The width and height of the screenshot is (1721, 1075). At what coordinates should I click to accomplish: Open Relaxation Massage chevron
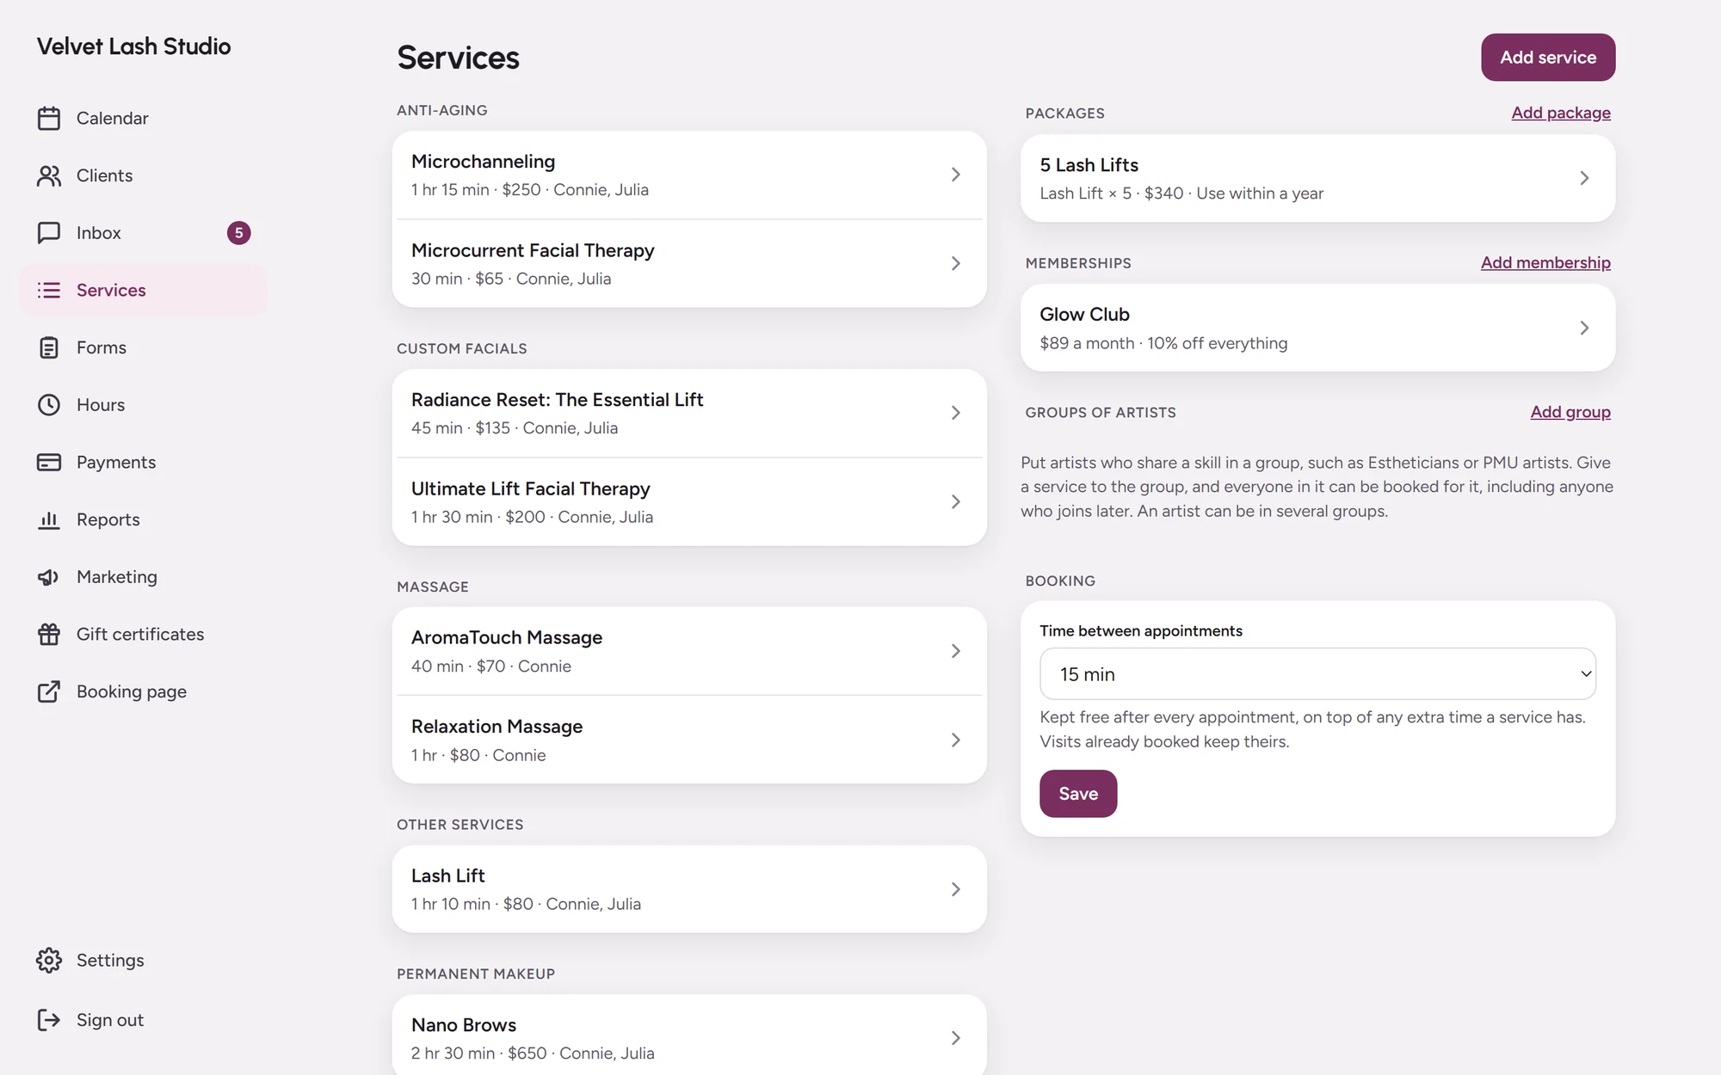click(955, 740)
